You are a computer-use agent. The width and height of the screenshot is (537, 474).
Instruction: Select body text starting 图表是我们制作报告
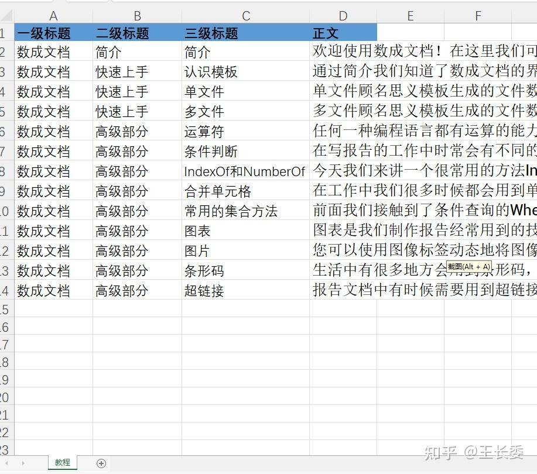[423, 229]
